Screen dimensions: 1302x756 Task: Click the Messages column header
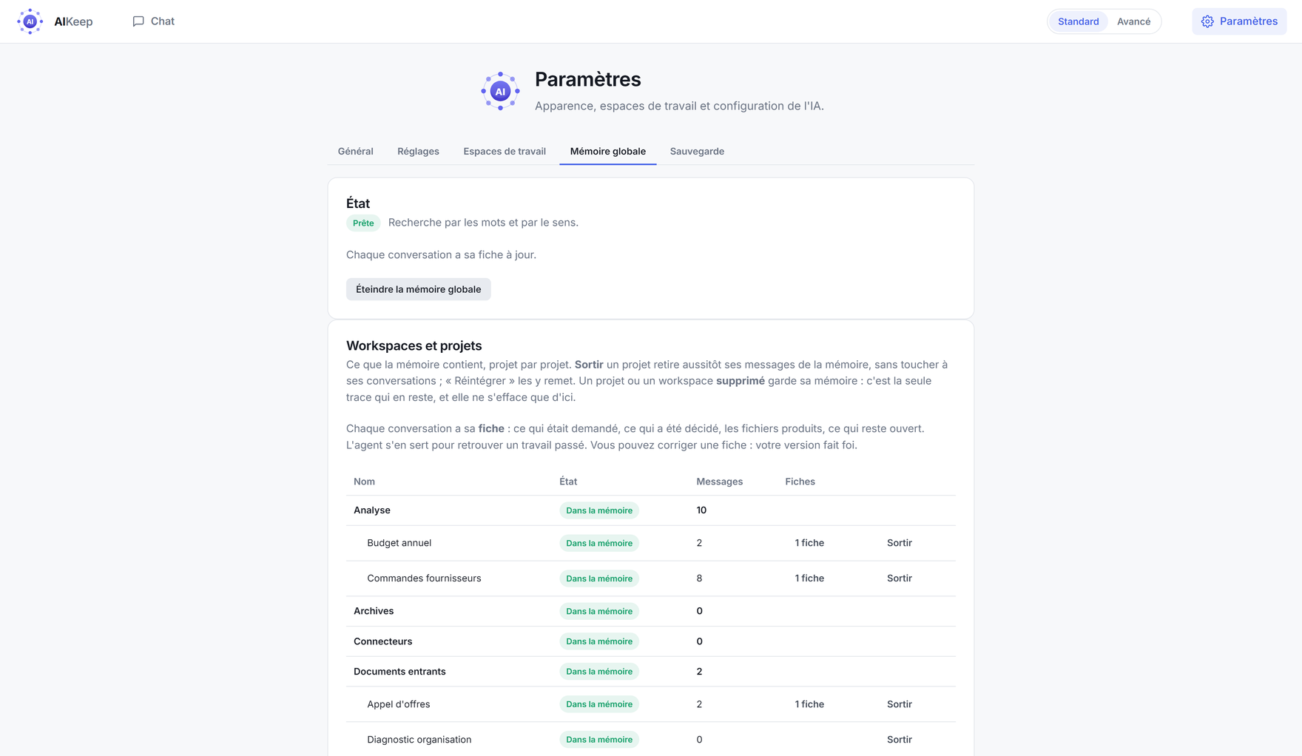pyautogui.click(x=719, y=482)
